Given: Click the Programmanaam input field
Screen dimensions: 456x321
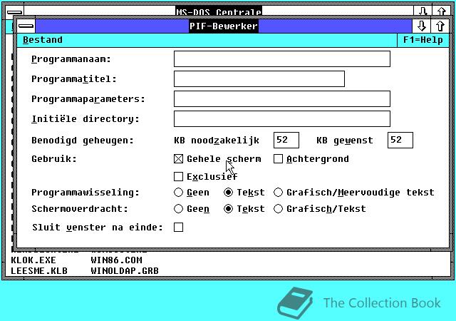Looking at the screenshot, I should [282, 59].
